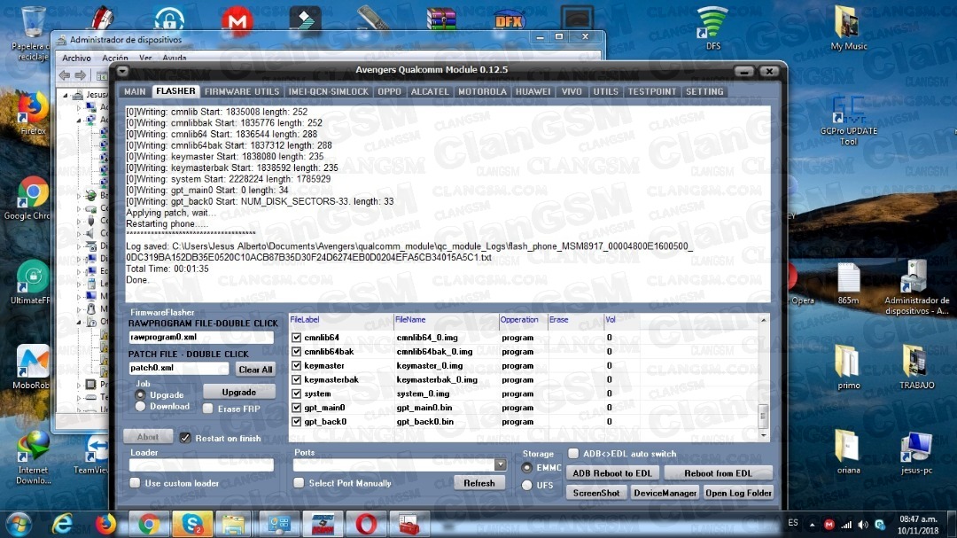Select the Download job radio button
Screen dimensions: 957x538
[141, 406]
